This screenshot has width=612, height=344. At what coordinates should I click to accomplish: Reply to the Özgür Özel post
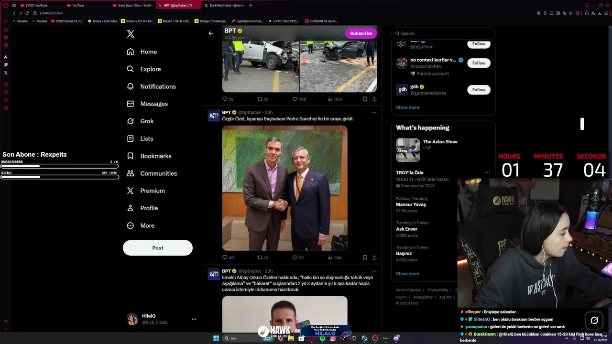coord(228,258)
